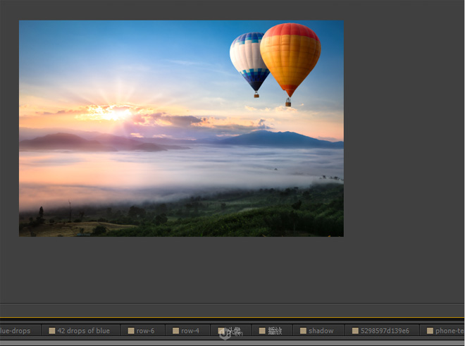Click the 5298597d139e6 tab color label icon
The image size is (465, 346).
[355, 330]
